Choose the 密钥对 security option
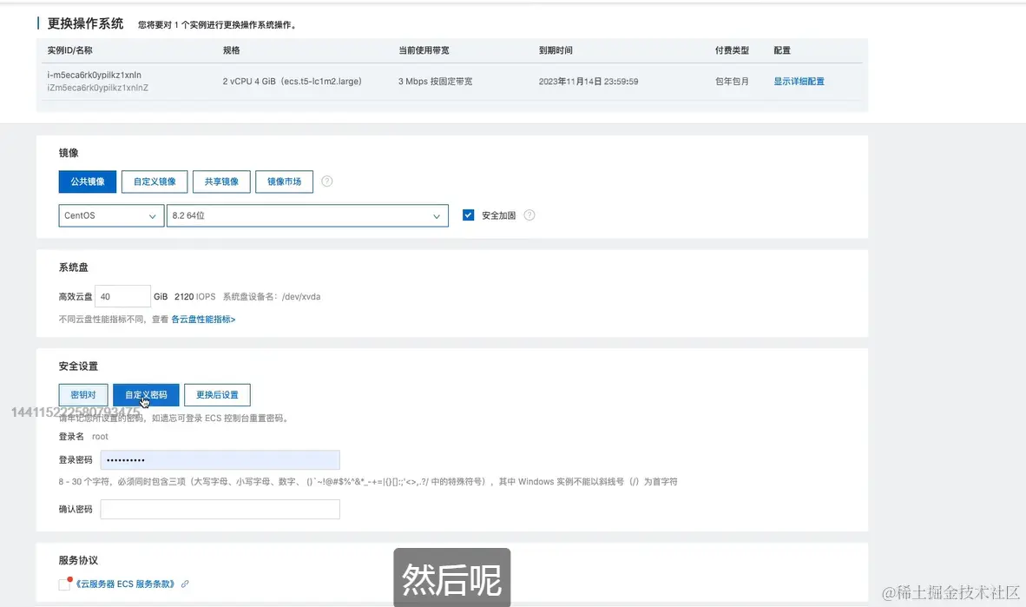Screen dimensions: 1026x607 83,395
